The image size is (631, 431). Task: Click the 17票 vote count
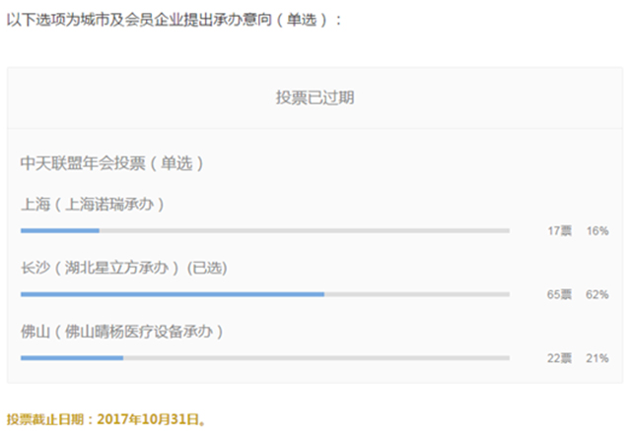559,230
